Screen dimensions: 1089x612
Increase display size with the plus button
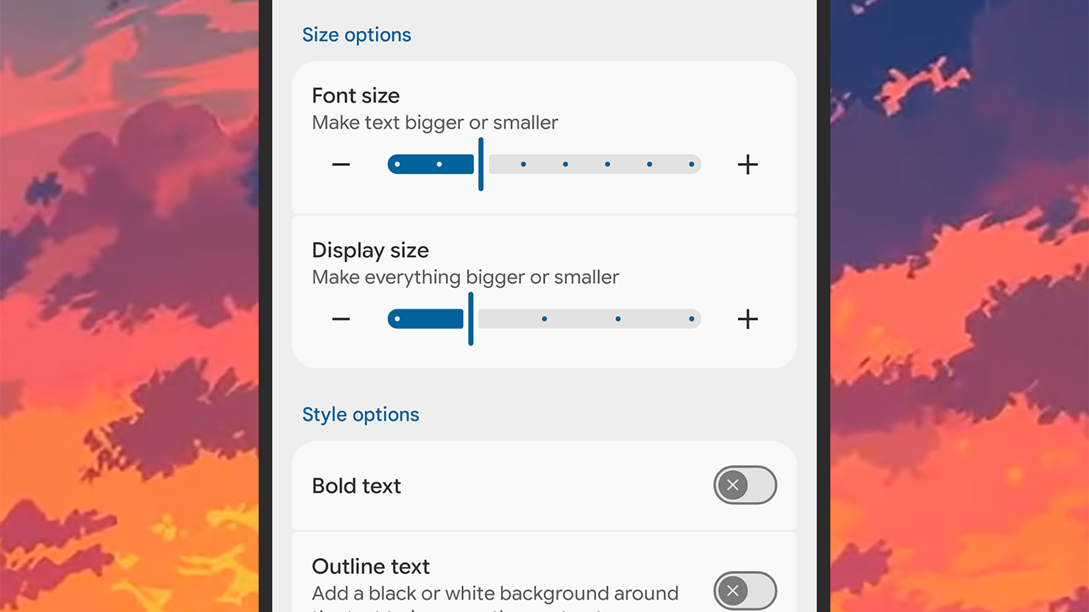748,319
